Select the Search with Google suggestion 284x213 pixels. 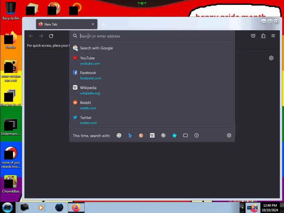click(x=152, y=48)
